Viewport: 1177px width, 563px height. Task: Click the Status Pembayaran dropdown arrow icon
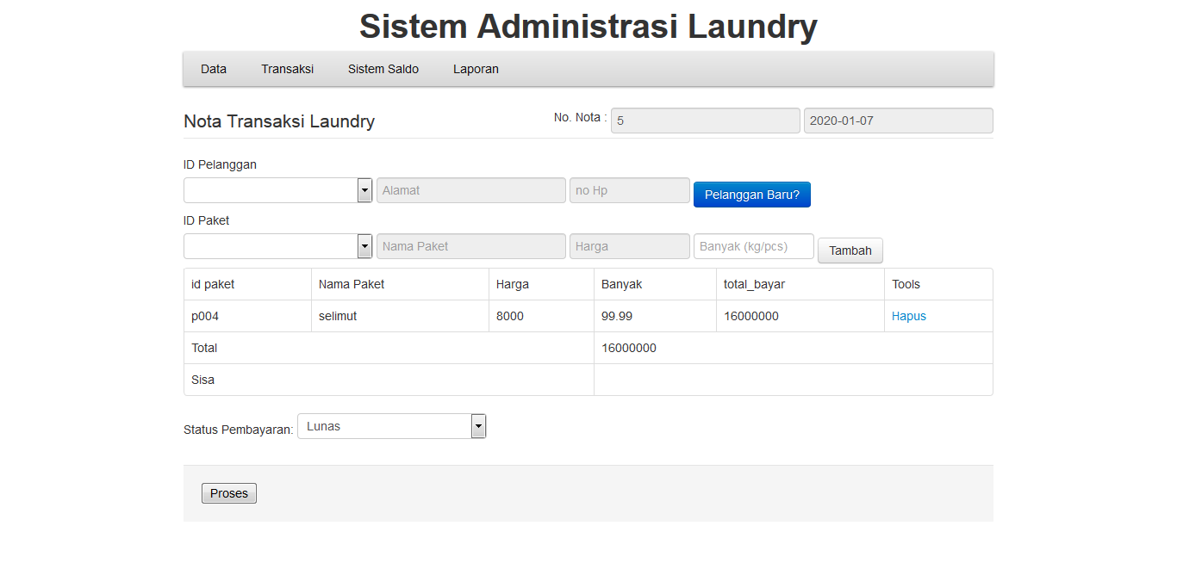pos(478,425)
